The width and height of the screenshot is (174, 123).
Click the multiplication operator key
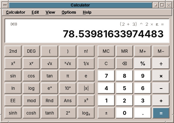coord(161,76)
